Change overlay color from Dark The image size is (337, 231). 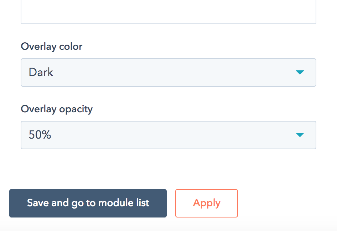point(168,72)
